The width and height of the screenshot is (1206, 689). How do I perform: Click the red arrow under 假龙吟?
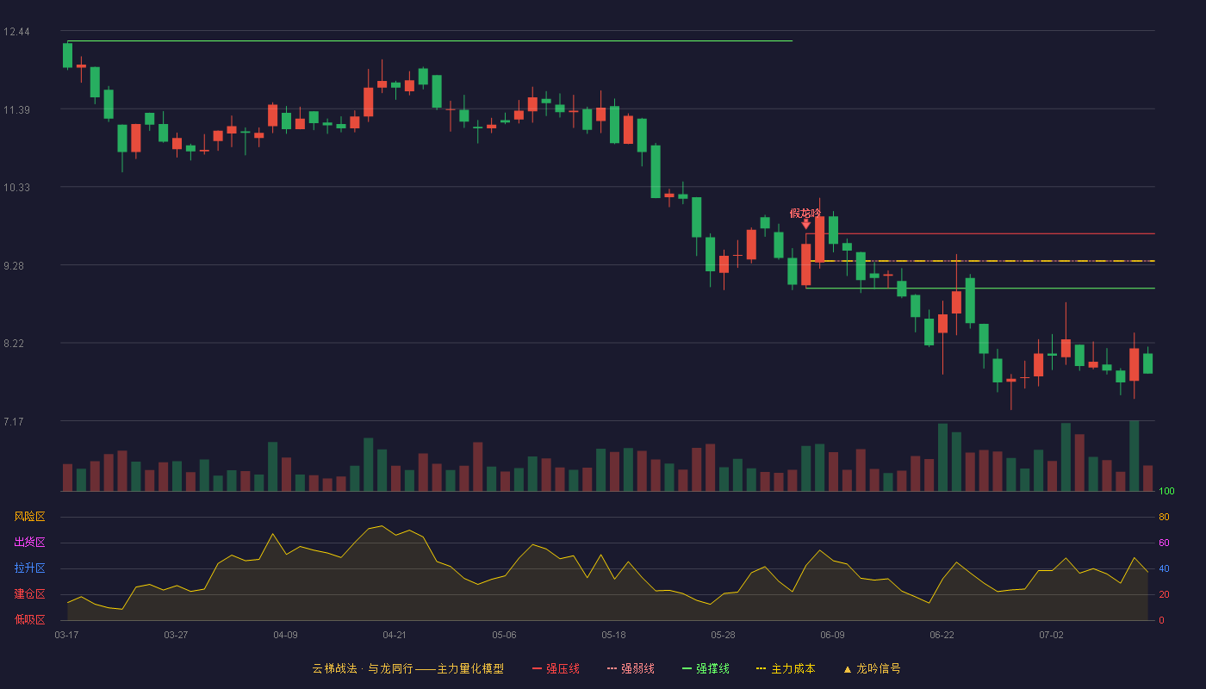pyautogui.click(x=805, y=224)
